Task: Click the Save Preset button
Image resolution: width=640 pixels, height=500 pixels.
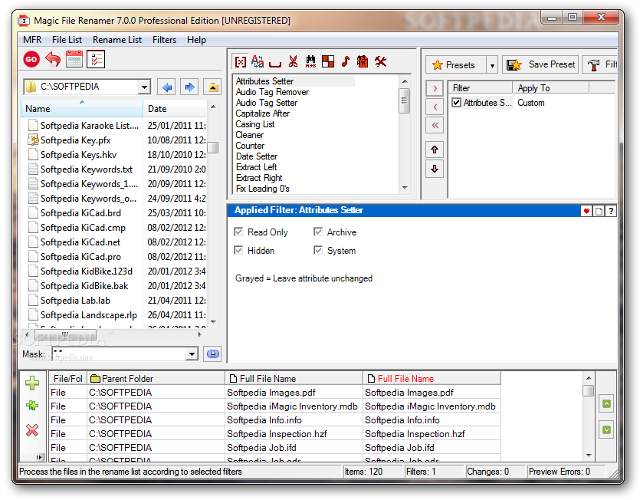Action: (540, 64)
